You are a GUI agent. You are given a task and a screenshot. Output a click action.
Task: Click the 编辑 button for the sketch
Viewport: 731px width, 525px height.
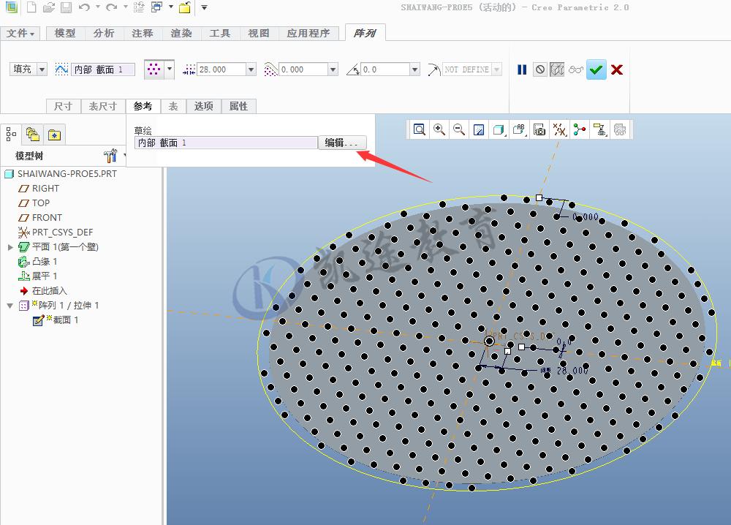click(x=342, y=142)
